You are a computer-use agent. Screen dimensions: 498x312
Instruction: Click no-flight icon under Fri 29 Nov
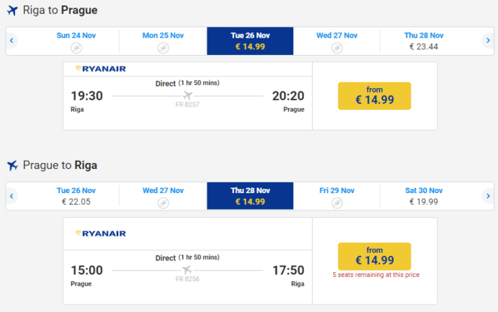click(337, 203)
